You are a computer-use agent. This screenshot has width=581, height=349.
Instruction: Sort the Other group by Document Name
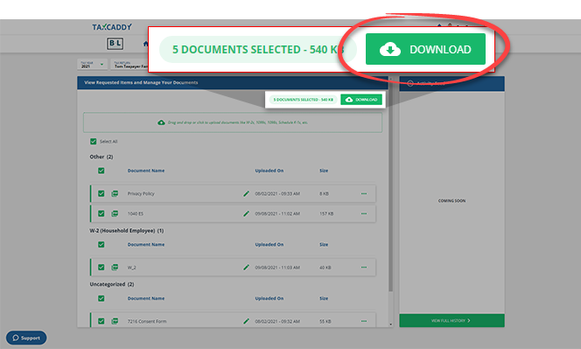pyautogui.click(x=146, y=171)
